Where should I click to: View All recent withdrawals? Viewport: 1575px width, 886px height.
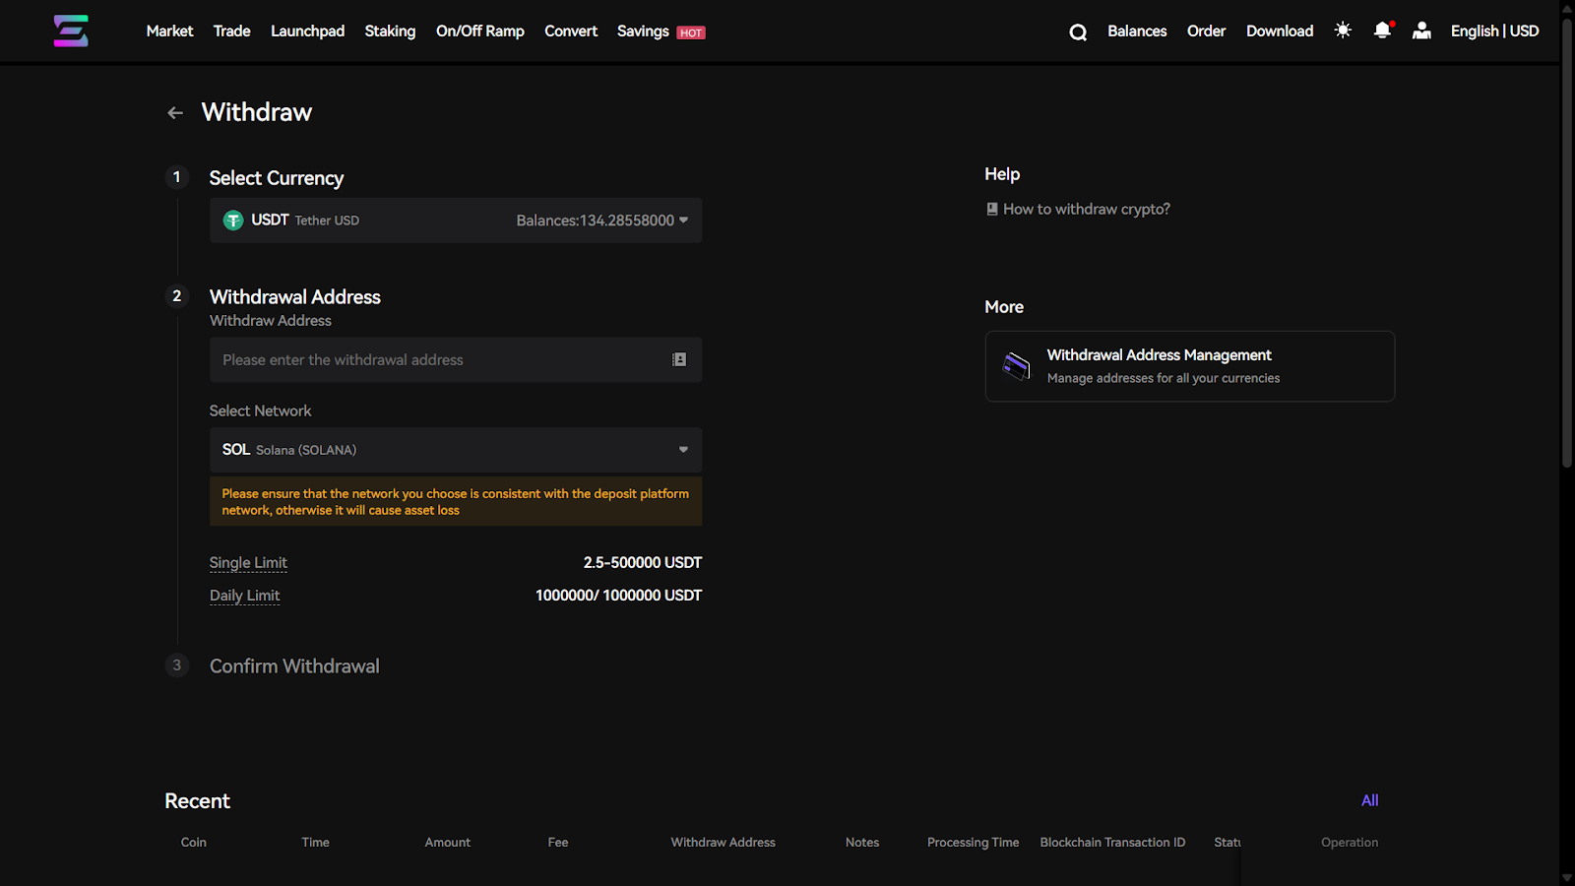(1369, 800)
